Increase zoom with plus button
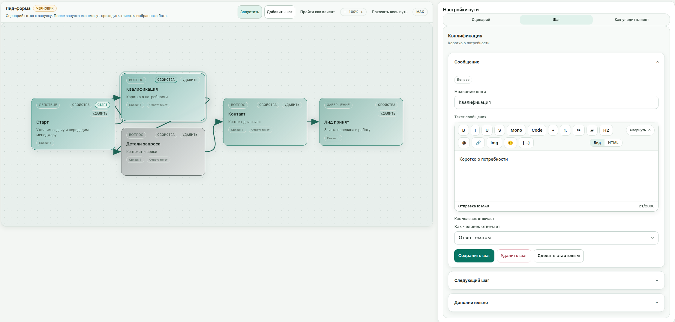This screenshot has width=675, height=322. point(362,12)
